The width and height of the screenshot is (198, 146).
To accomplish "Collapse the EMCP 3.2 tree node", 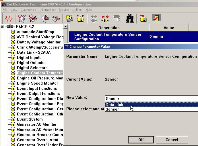I will [x=2, y=26].
